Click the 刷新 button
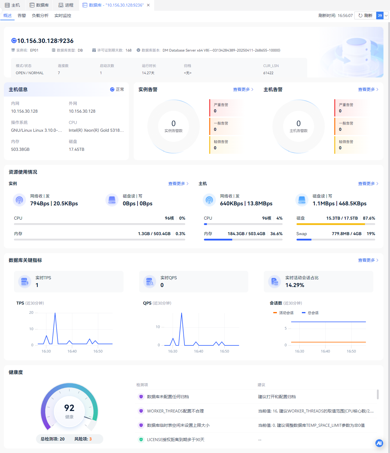This screenshot has width=390, height=453. [x=365, y=15]
